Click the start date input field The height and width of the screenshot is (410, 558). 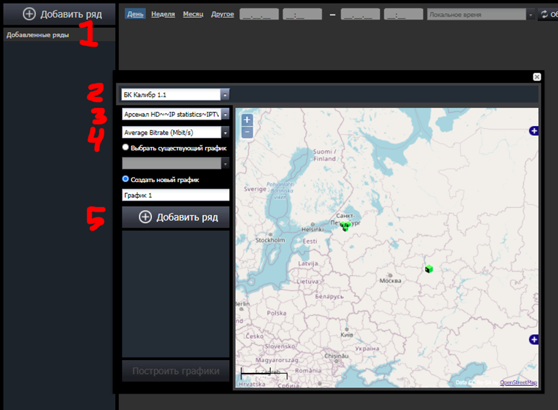[260, 14]
